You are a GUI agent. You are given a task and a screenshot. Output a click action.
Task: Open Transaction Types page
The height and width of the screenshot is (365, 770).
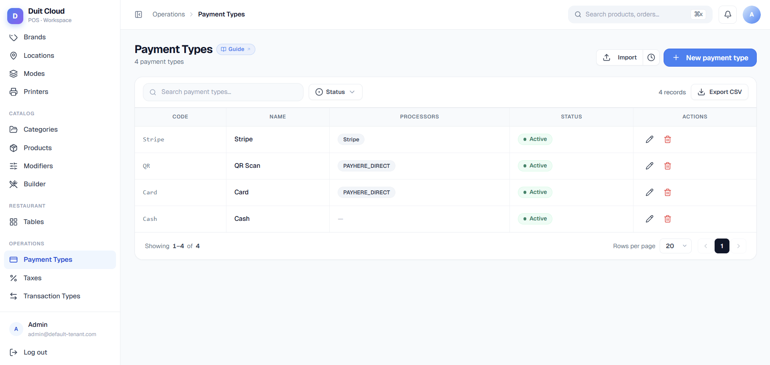click(60, 296)
